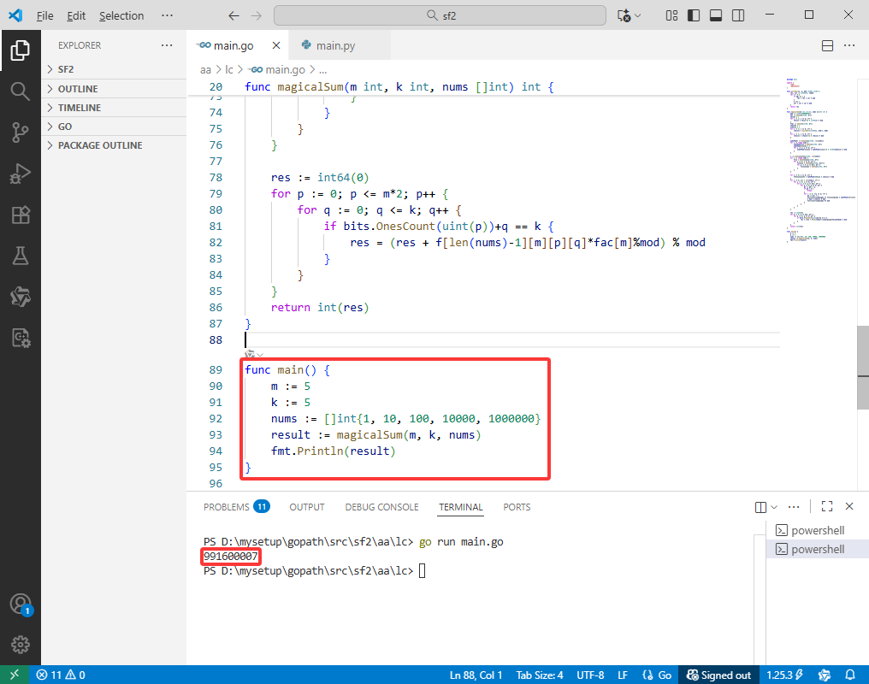Open editor More Actions menu
The height and width of the screenshot is (684, 869).
click(849, 45)
